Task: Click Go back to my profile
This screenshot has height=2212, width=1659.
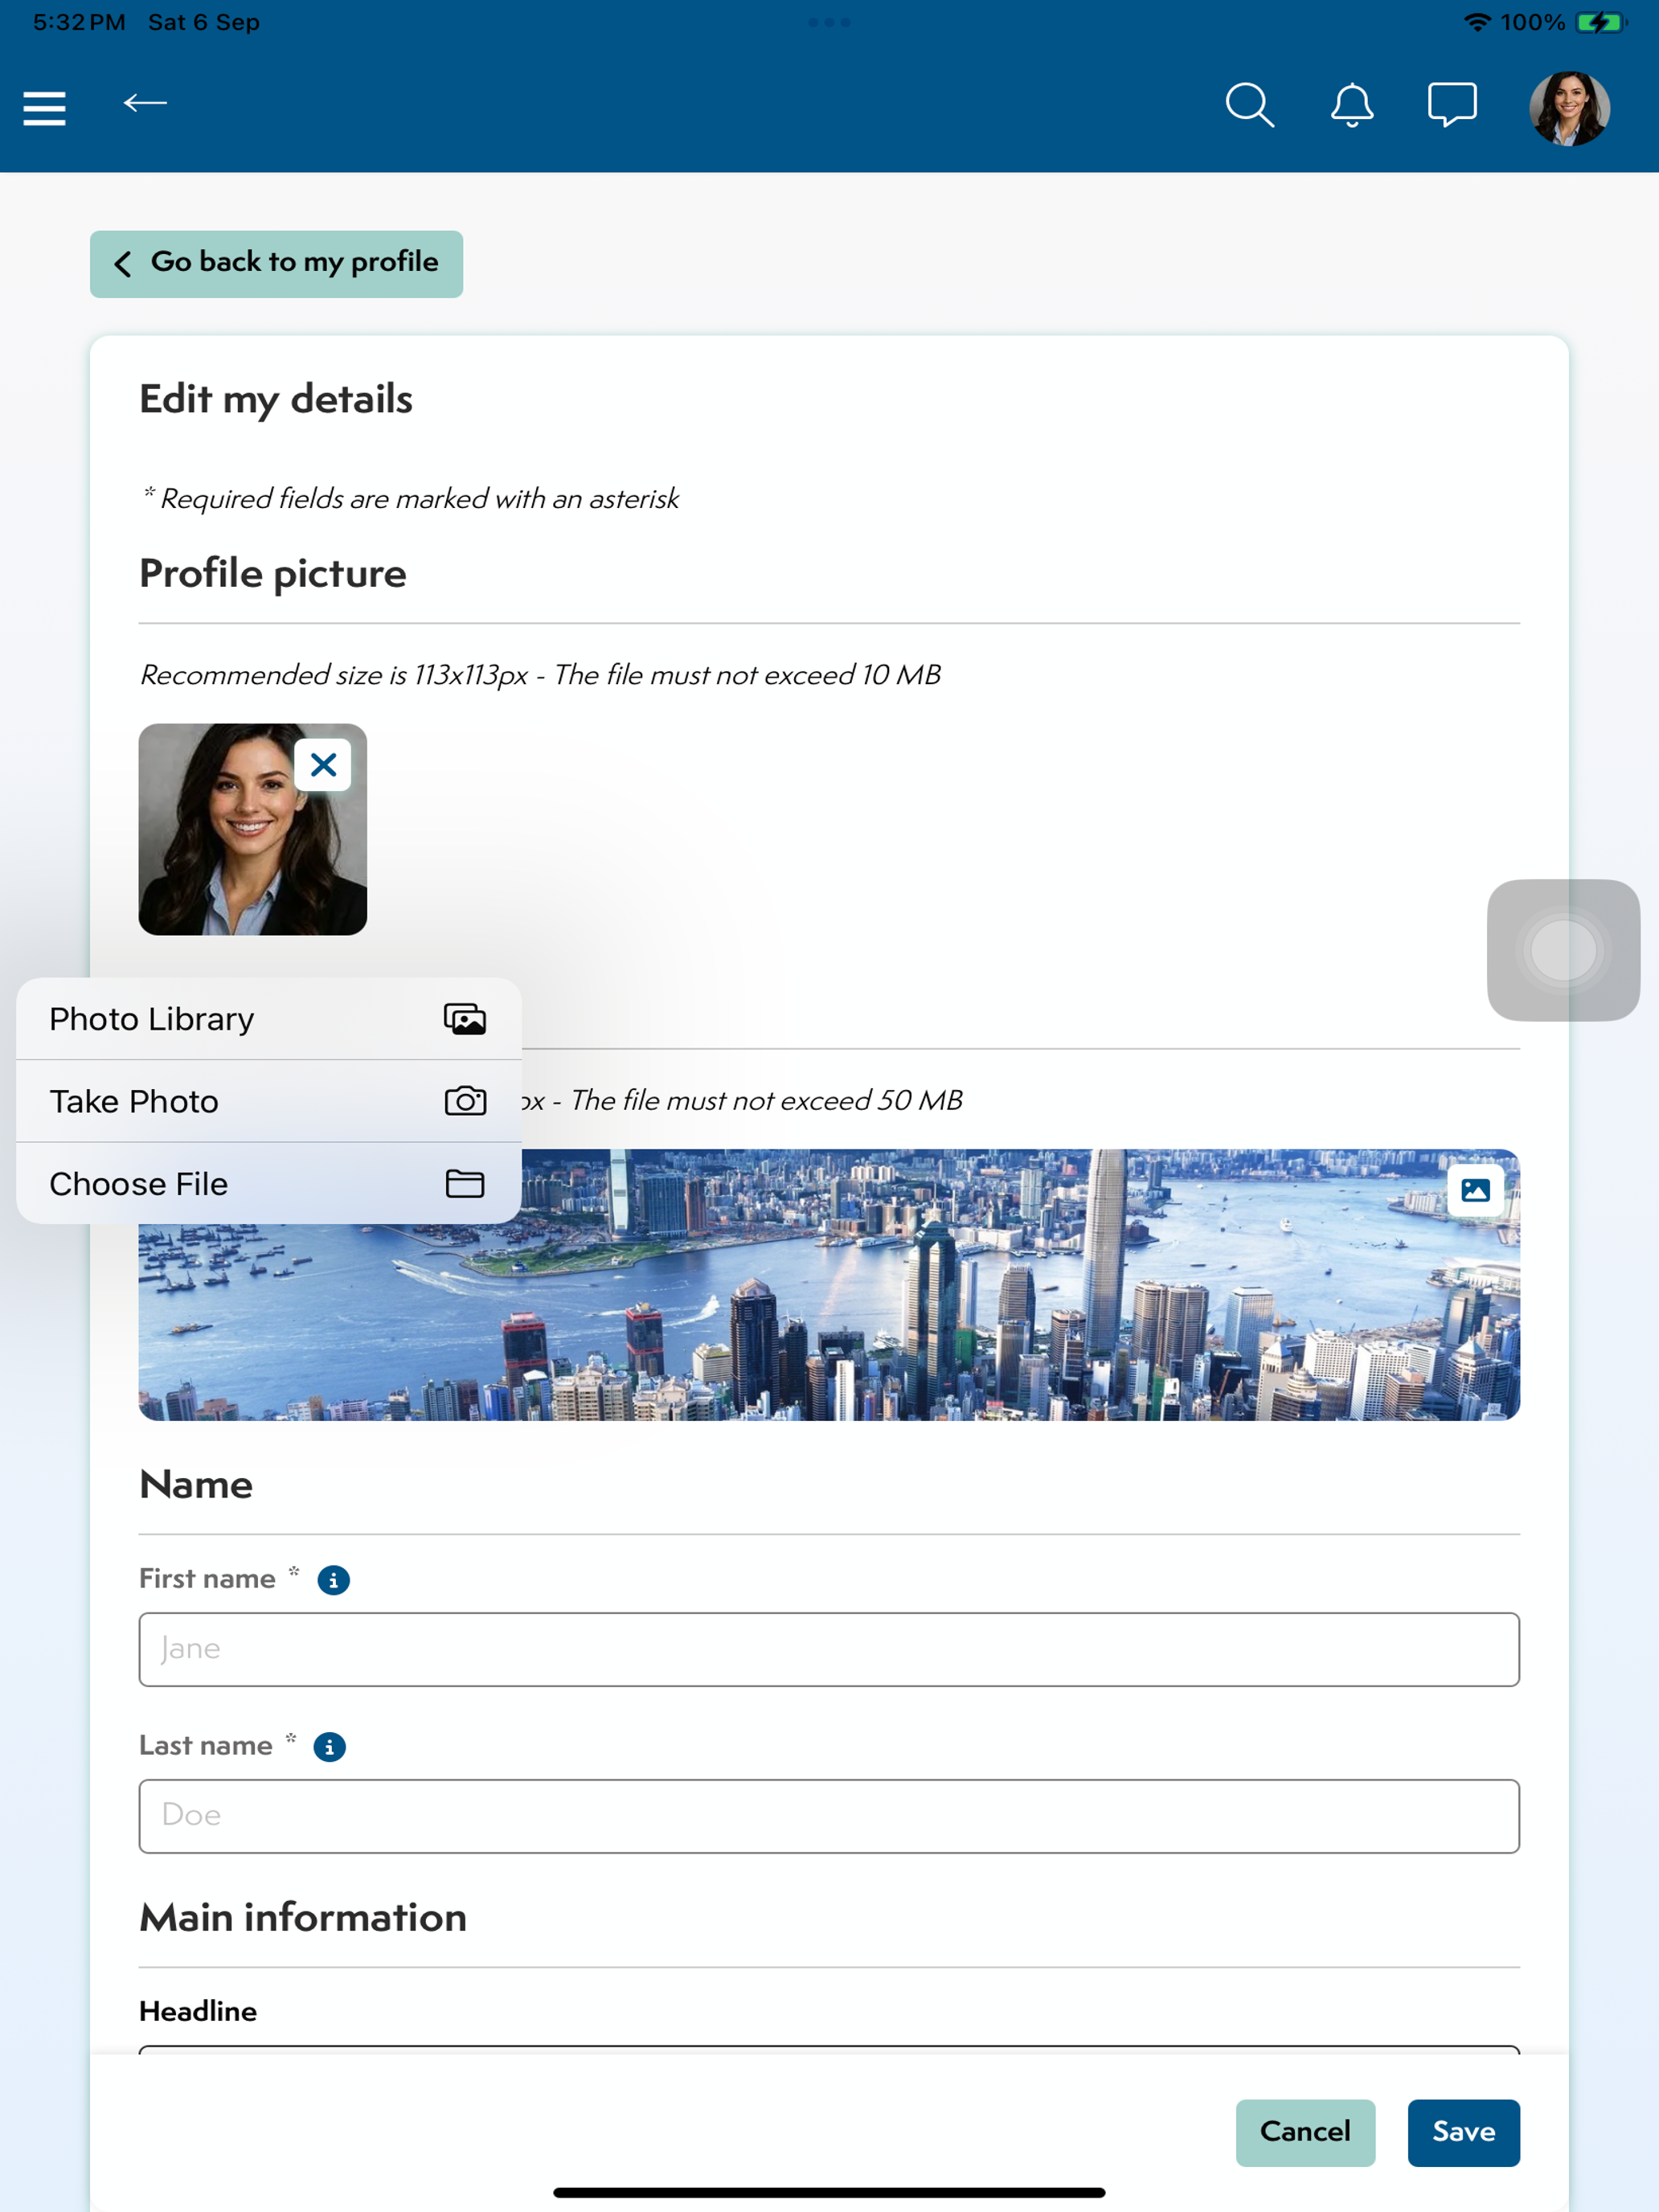Action: tap(276, 264)
